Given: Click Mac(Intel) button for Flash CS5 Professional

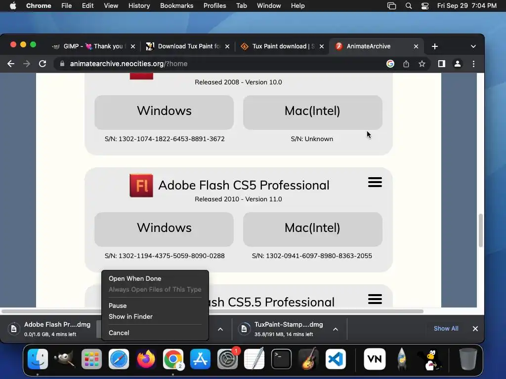Looking at the screenshot, I should pyautogui.click(x=312, y=229).
